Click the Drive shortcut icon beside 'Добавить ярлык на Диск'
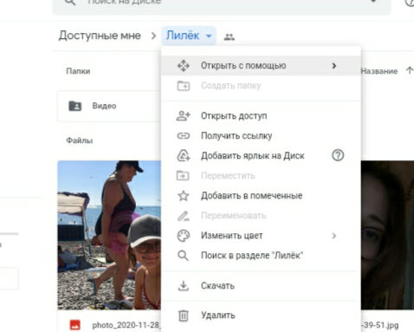The image size is (414, 332). click(x=184, y=156)
